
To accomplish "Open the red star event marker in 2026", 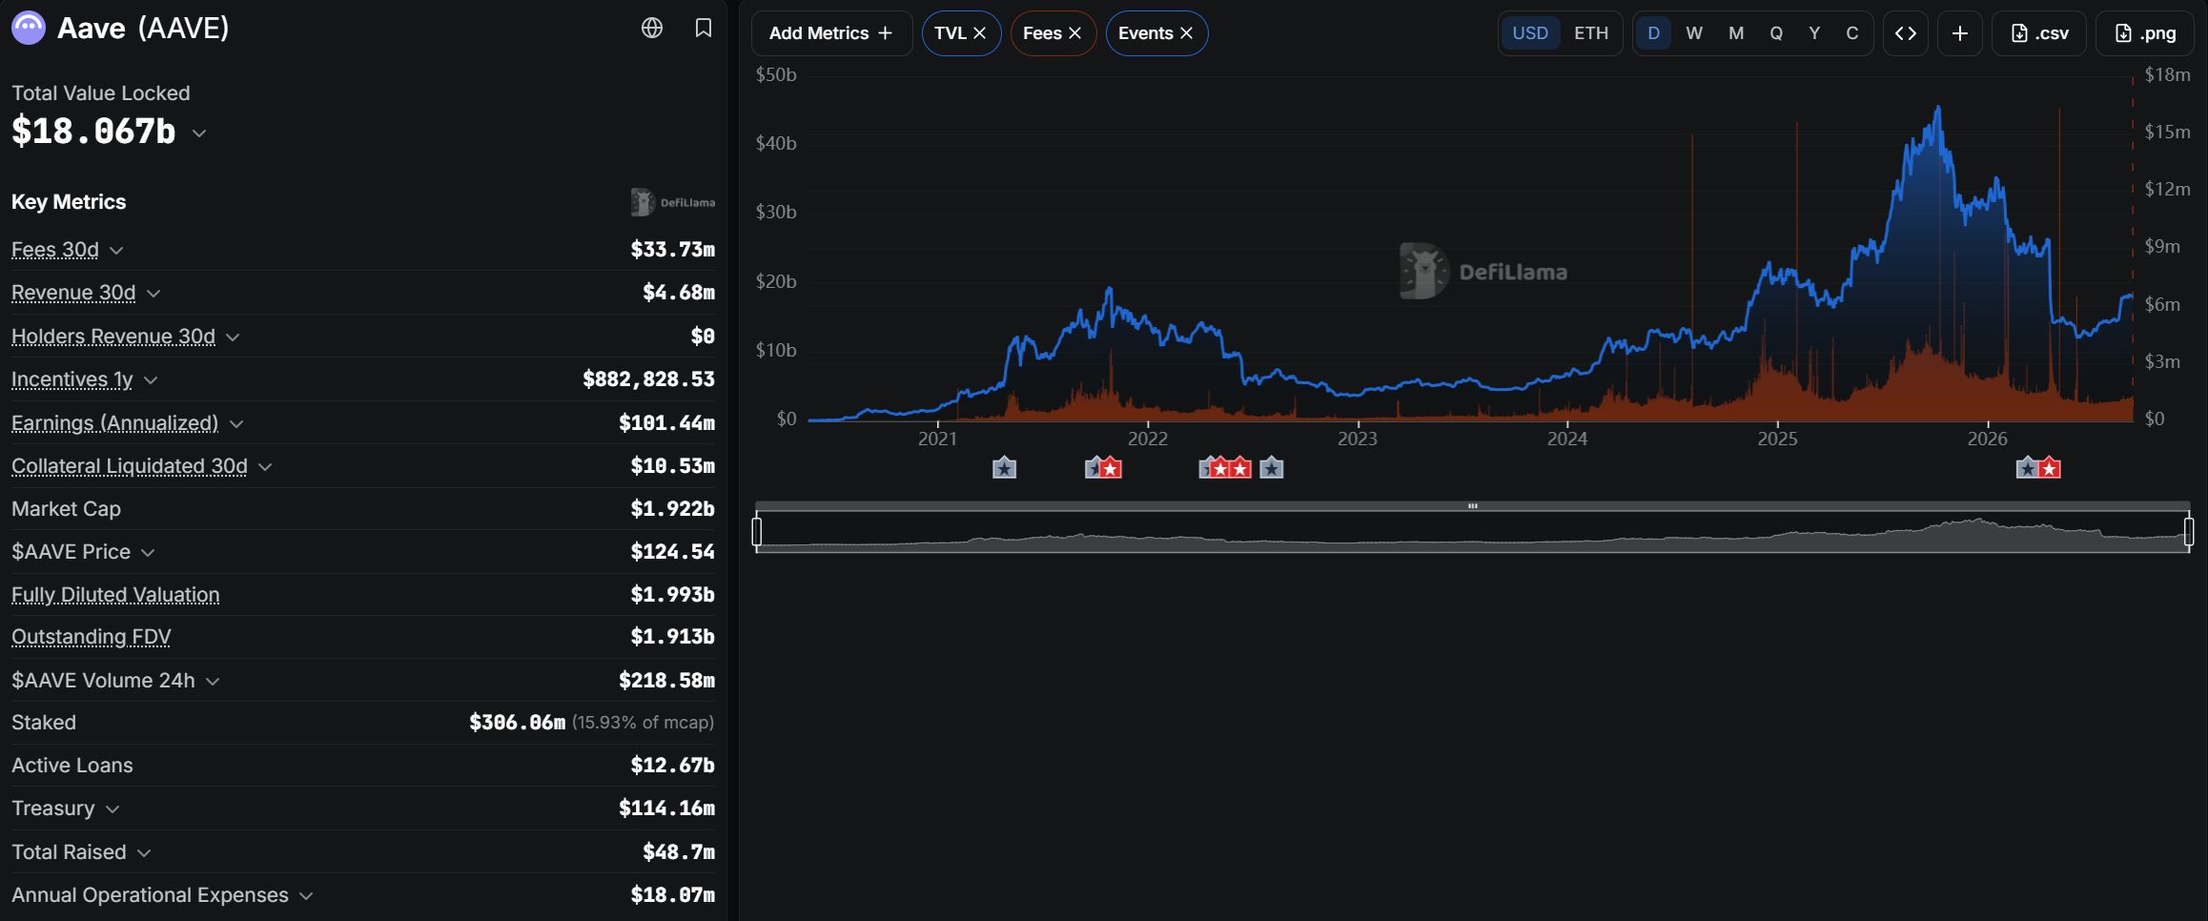I will click(x=2050, y=468).
